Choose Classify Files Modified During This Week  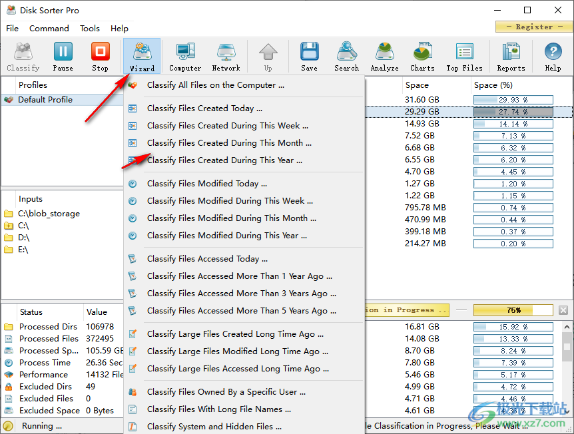click(244, 201)
